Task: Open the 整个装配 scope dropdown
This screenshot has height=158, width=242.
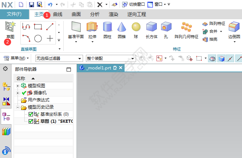Action: coord(111,58)
